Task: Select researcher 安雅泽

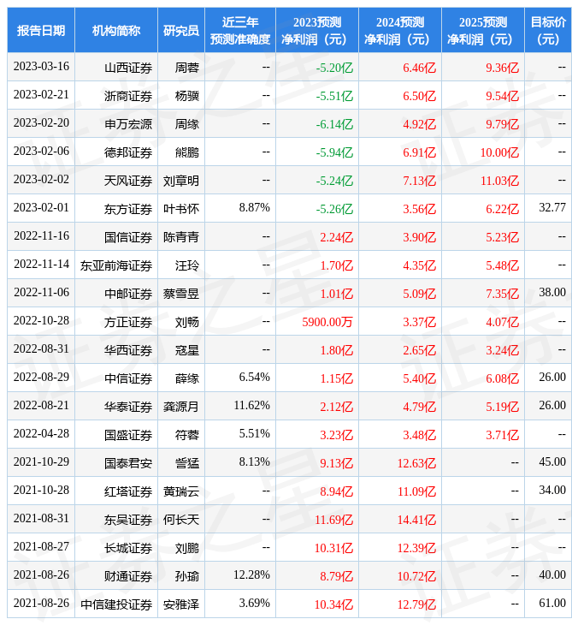Action: (x=181, y=605)
